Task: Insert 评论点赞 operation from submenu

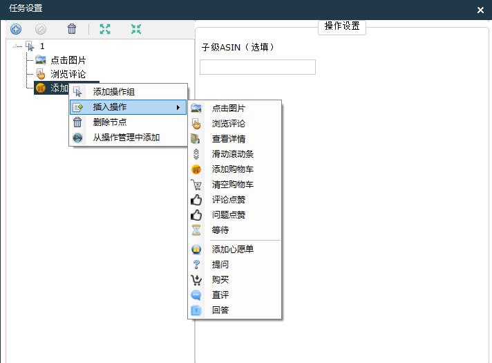Action: [x=235, y=200]
